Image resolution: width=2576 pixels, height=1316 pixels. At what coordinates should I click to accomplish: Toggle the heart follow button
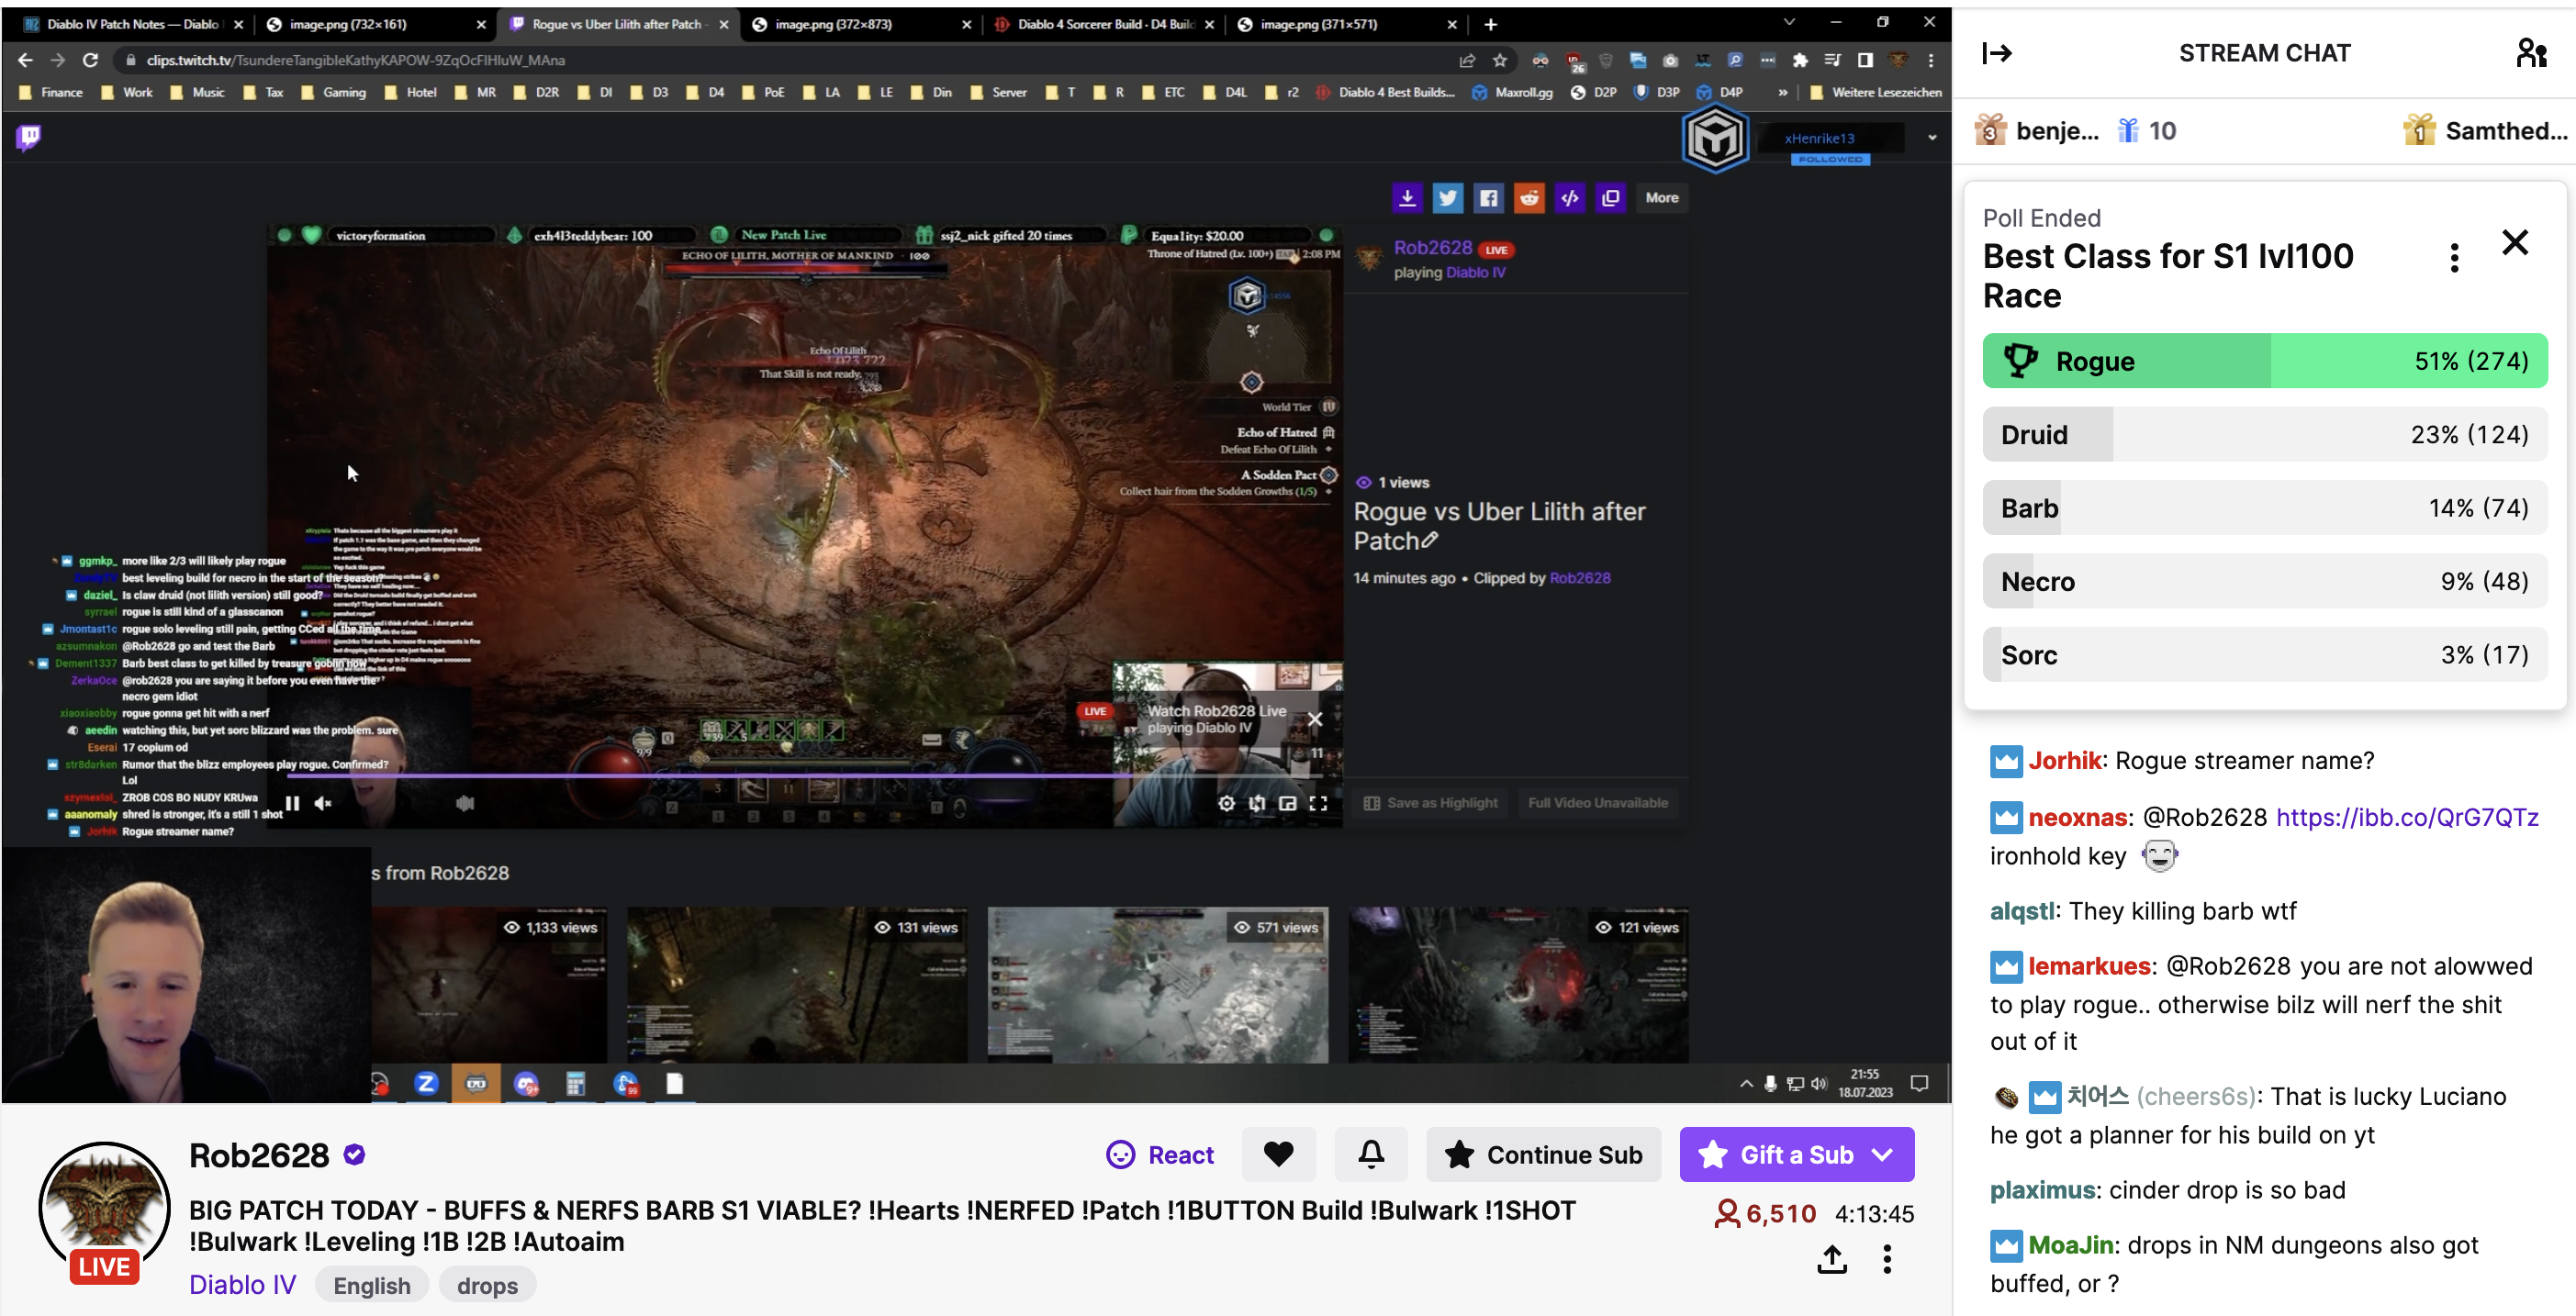point(1278,1154)
